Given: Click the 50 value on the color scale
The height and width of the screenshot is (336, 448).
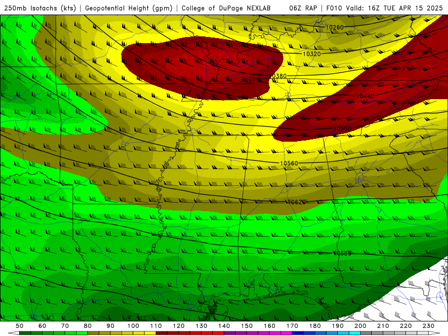Looking at the screenshot, I should pyautogui.click(x=20, y=326).
